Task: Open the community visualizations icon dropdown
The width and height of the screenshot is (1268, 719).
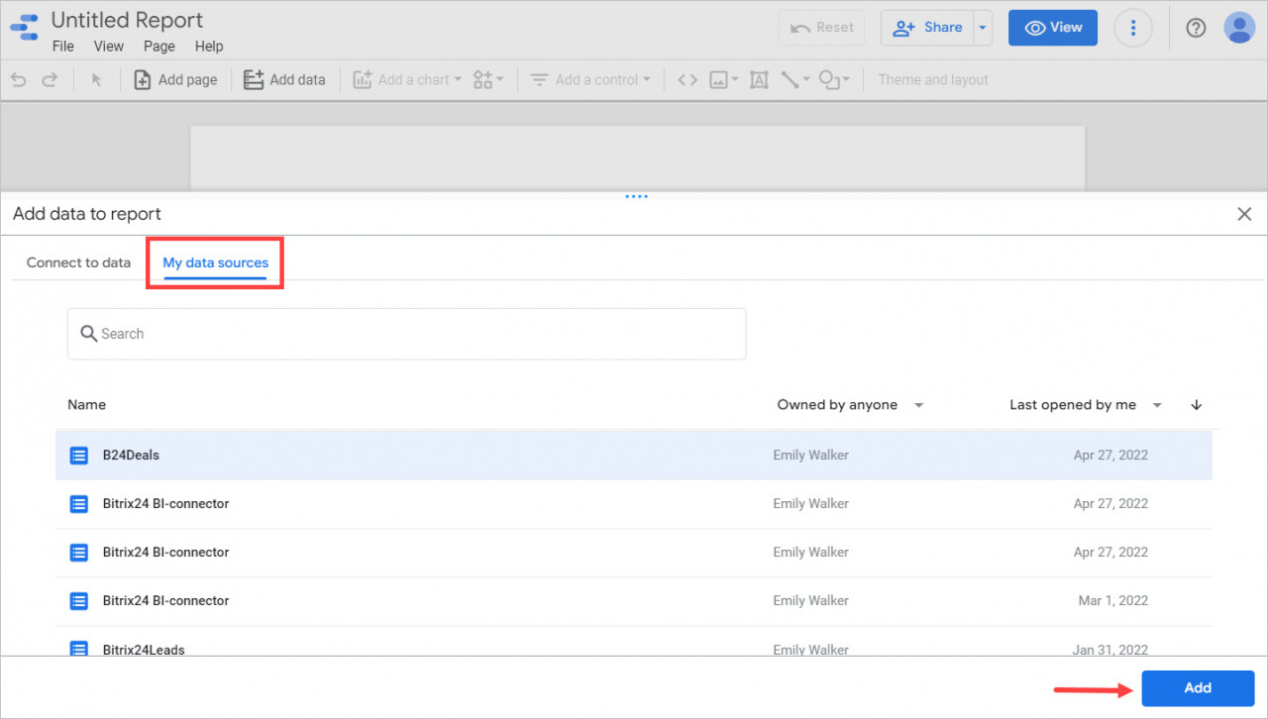Action: click(488, 80)
